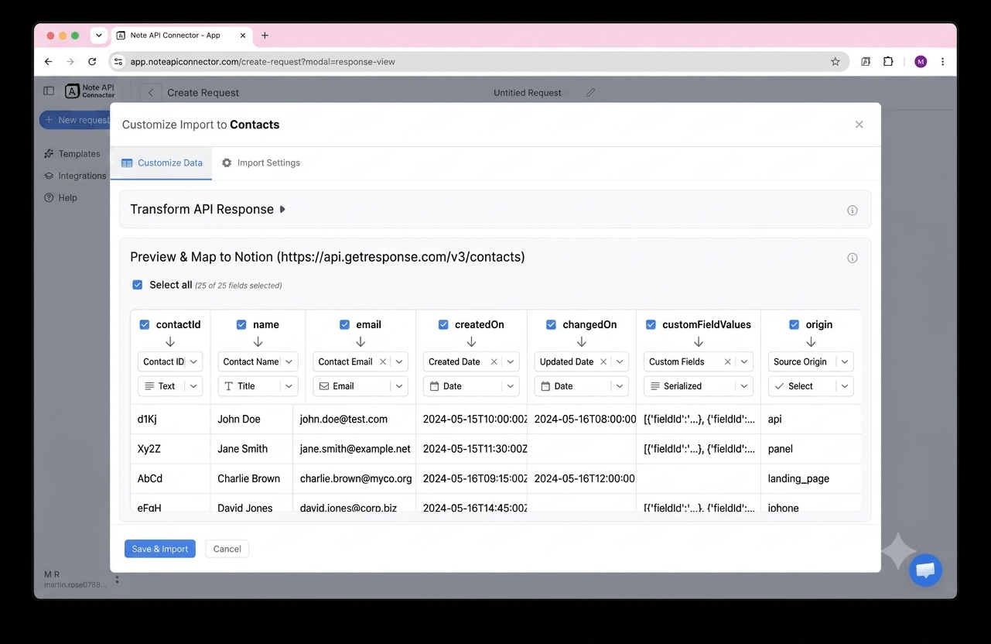
Task: Click the Cancel button
Action: 227,549
